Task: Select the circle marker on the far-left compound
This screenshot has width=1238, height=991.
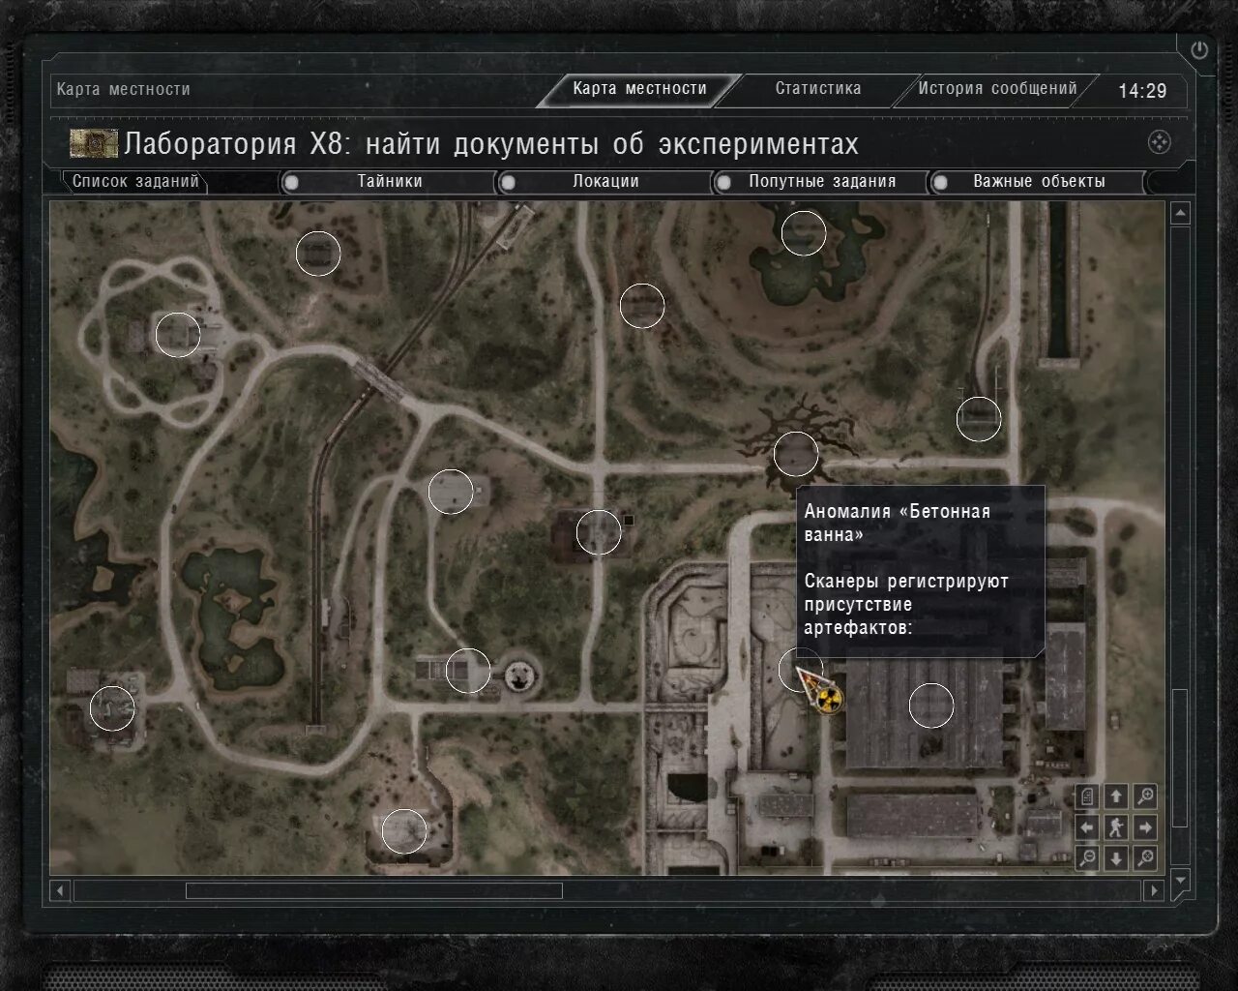Action: 112,708
